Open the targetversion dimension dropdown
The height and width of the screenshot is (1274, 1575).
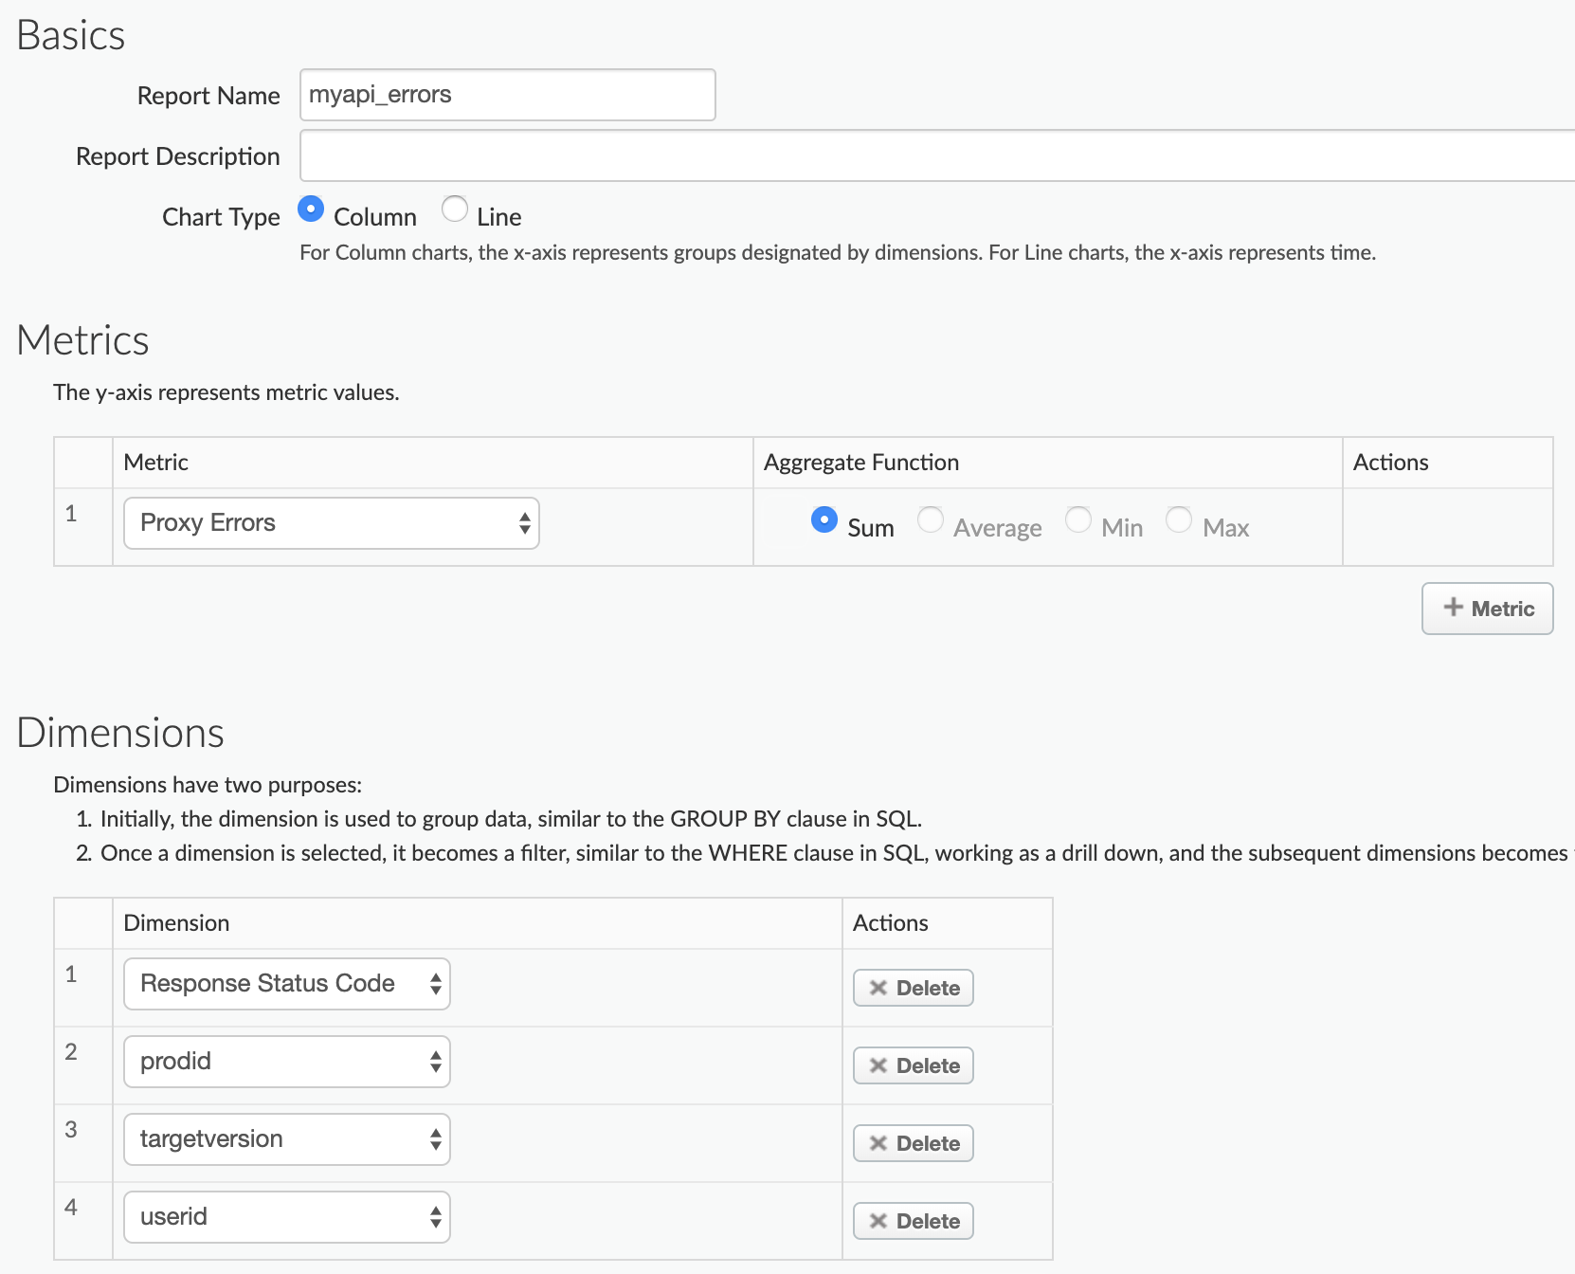click(x=286, y=1139)
